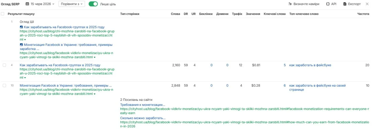Click traffic value 12
Screen dimensions: 372x129
pos(240,65)
